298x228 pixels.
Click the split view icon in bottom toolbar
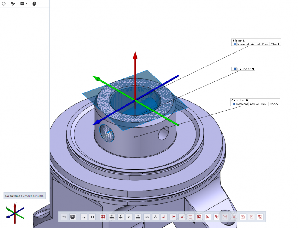pos(92,217)
